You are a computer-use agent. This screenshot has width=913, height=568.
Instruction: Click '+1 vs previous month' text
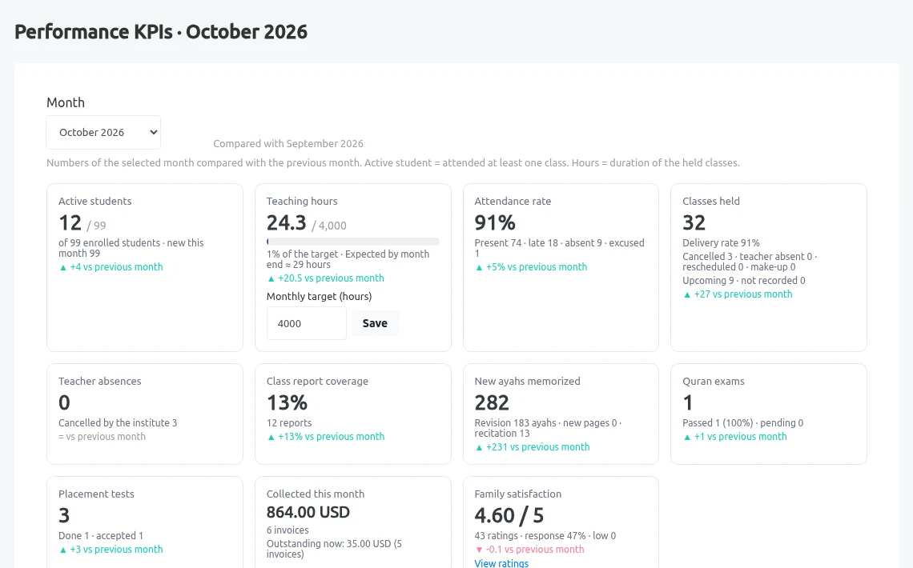tap(735, 437)
